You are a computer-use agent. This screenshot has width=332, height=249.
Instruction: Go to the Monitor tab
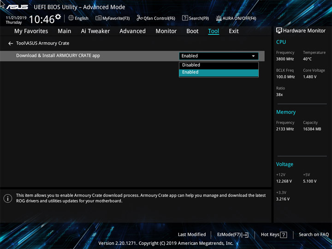(166, 31)
